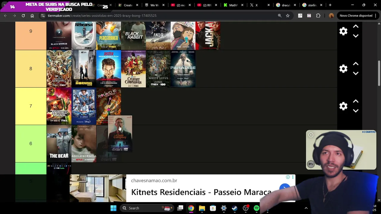This screenshot has height=214, width=381.
Task: Open Kitnets Residenciais ad link
Action: (x=201, y=192)
